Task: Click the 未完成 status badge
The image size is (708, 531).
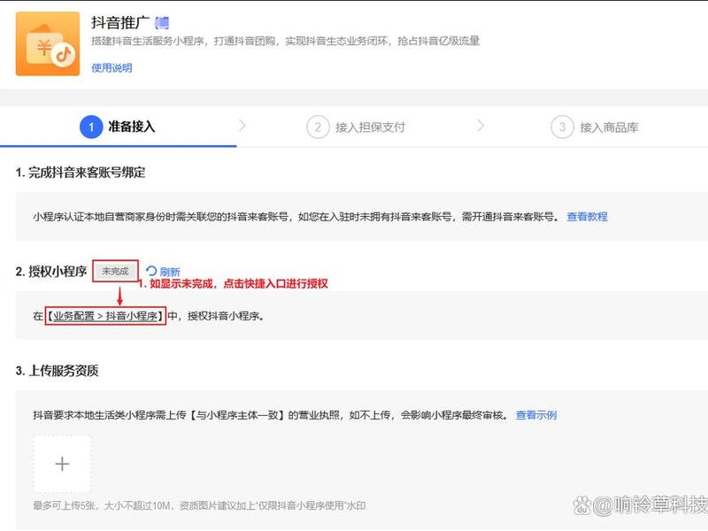Action: pyautogui.click(x=115, y=271)
